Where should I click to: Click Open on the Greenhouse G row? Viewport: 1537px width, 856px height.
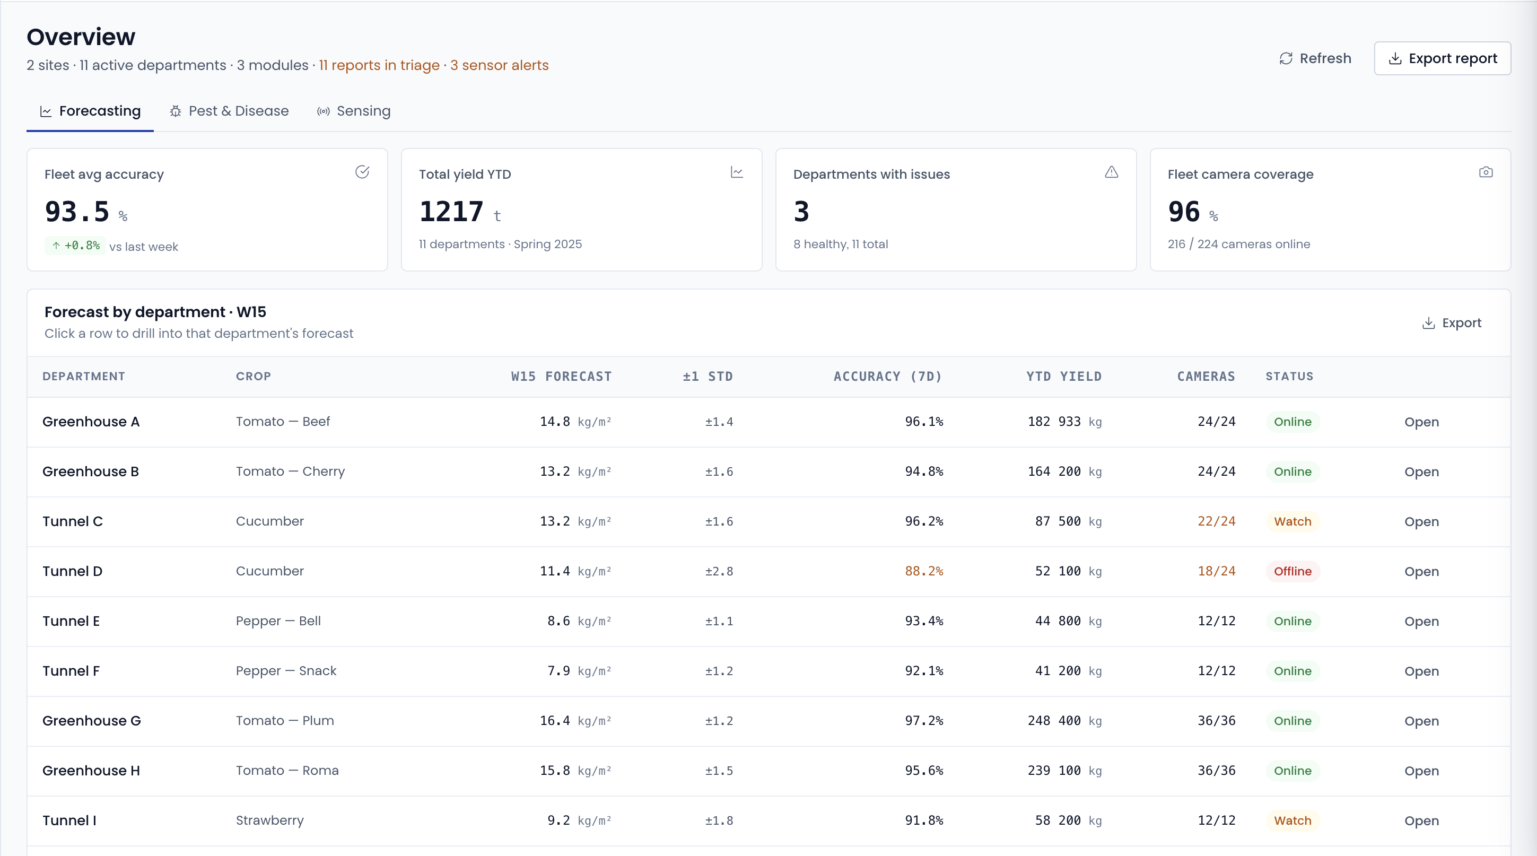coord(1421,722)
